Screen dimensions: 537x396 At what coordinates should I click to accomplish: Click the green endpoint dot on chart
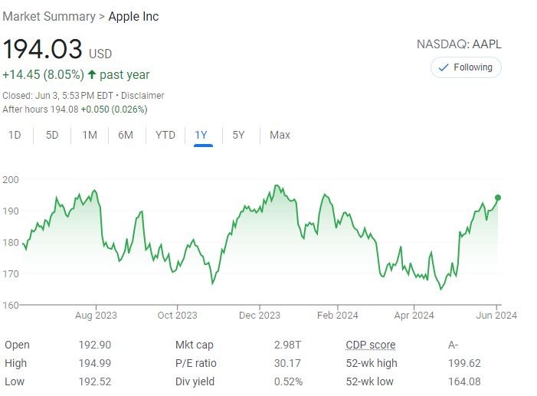(x=498, y=198)
